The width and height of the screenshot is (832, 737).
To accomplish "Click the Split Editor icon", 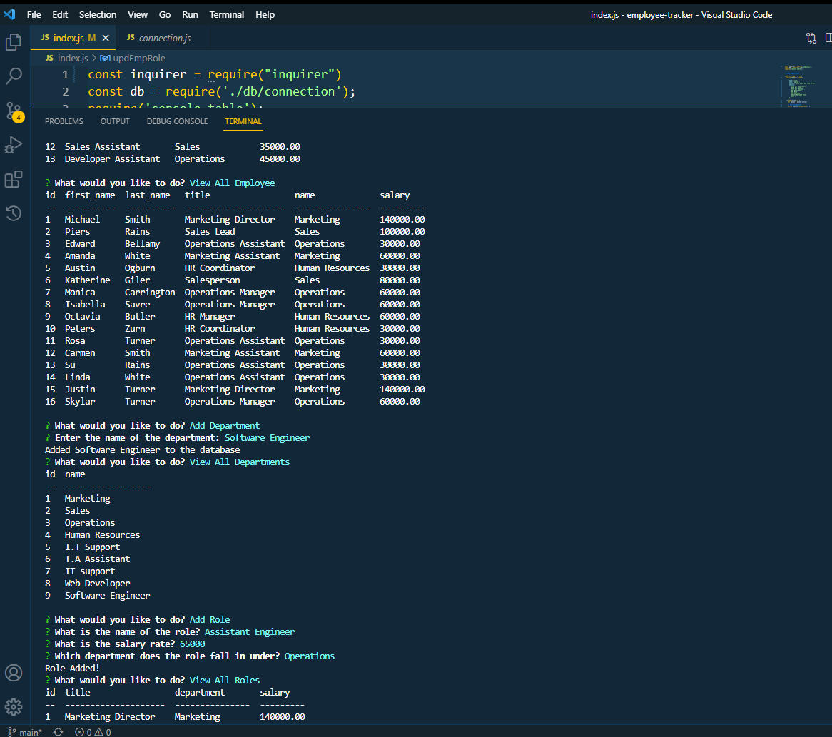I will [828, 39].
